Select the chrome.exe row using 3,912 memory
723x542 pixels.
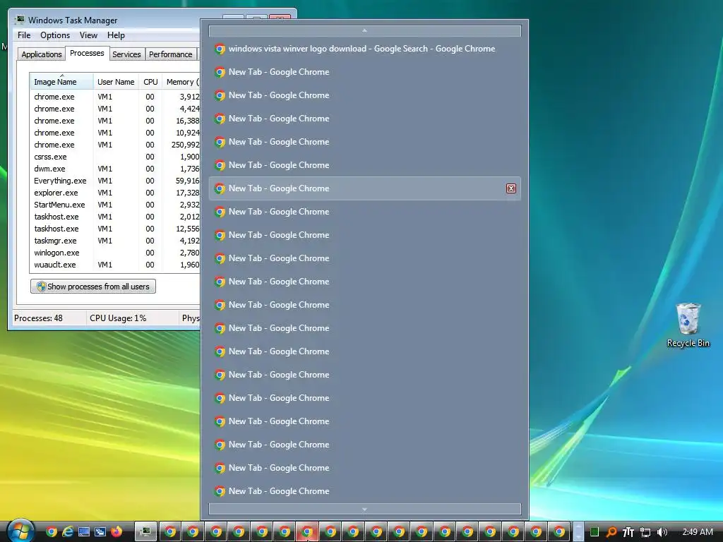point(115,97)
